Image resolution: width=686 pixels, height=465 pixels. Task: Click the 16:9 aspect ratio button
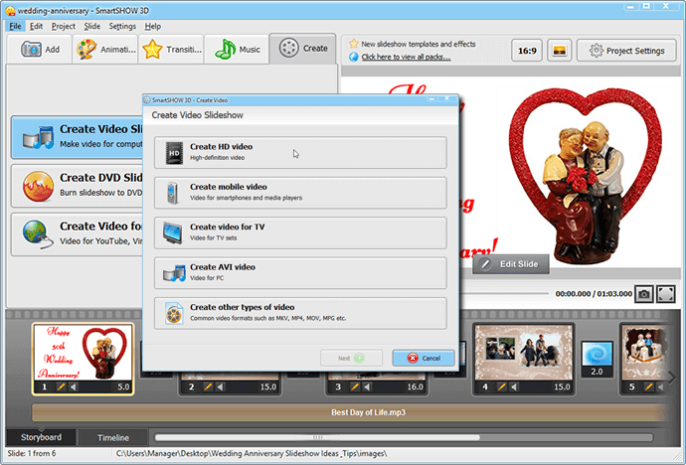(527, 51)
